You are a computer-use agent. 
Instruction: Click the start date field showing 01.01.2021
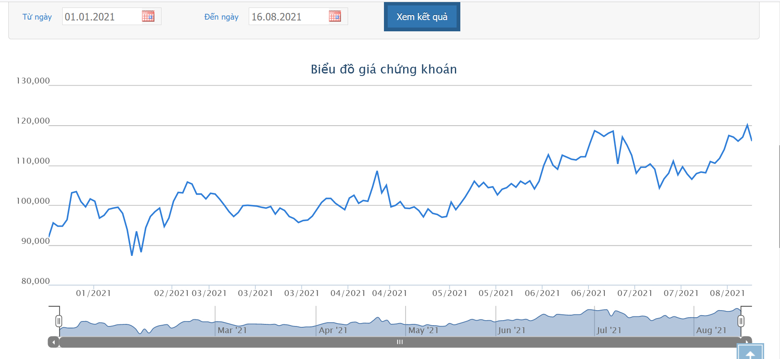tap(111, 17)
